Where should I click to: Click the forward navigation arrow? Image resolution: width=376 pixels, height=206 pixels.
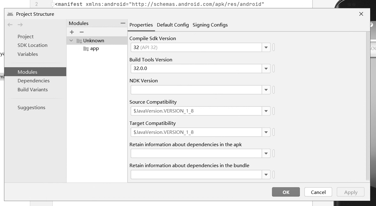(20, 25)
